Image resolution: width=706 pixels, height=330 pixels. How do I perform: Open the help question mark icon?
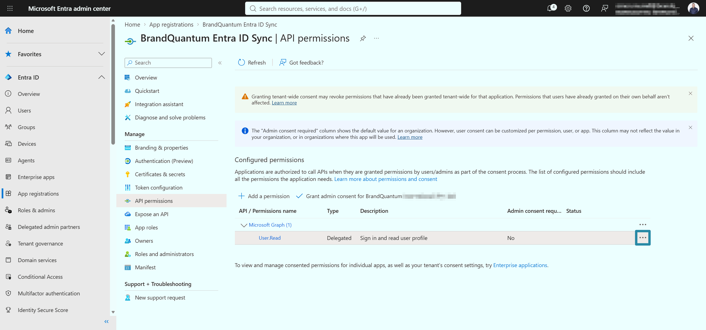click(586, 8)
